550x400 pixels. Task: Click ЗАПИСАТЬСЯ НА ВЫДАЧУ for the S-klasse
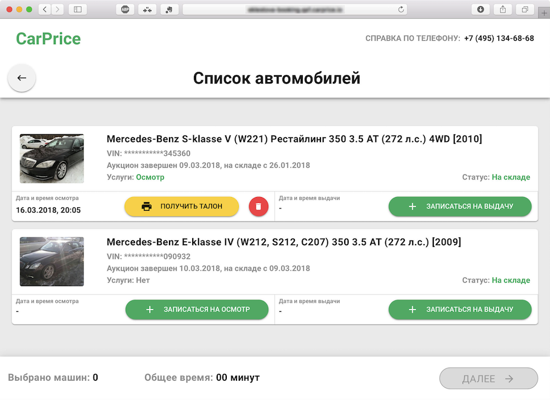460,206
